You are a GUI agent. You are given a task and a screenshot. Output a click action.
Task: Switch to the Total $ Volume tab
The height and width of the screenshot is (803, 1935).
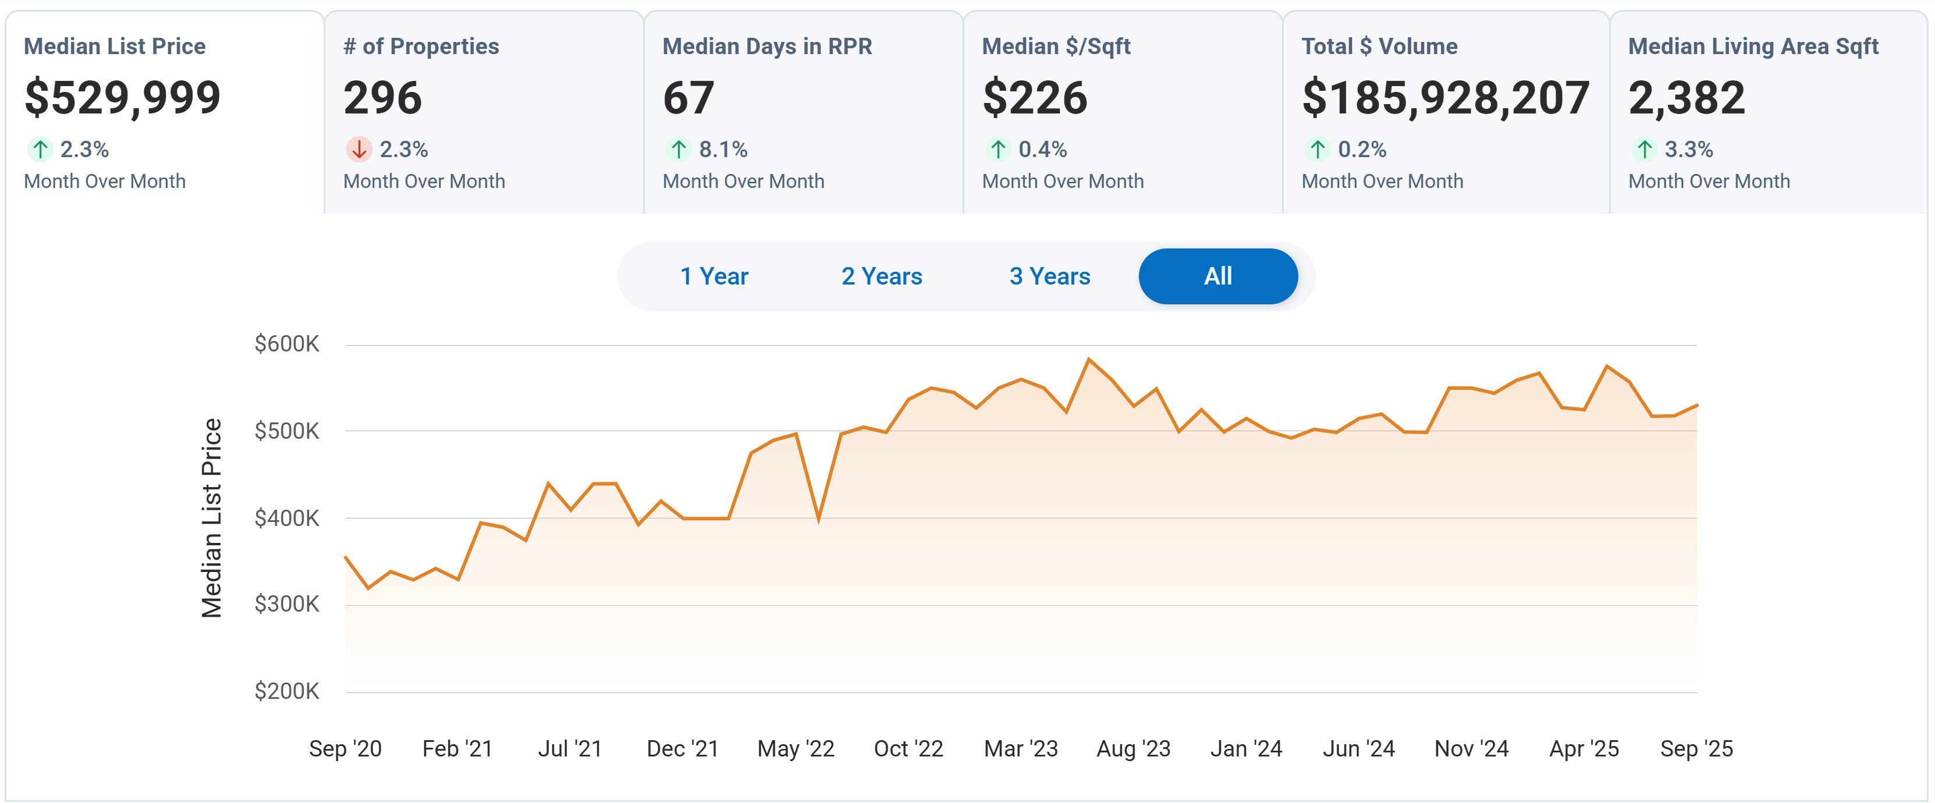(x=1379, y=47)
